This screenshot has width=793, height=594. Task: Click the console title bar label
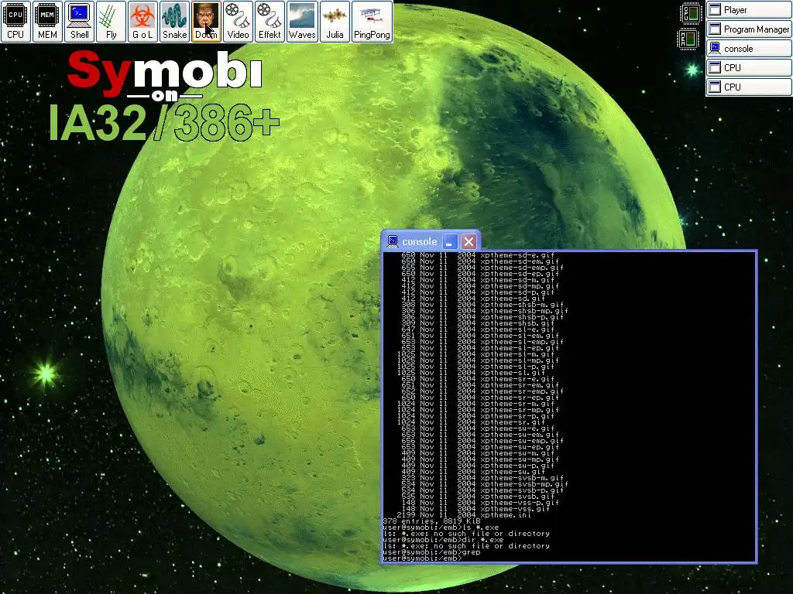click(x=419, y=241)
